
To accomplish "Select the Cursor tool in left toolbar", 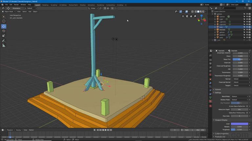I will [4, 22].
